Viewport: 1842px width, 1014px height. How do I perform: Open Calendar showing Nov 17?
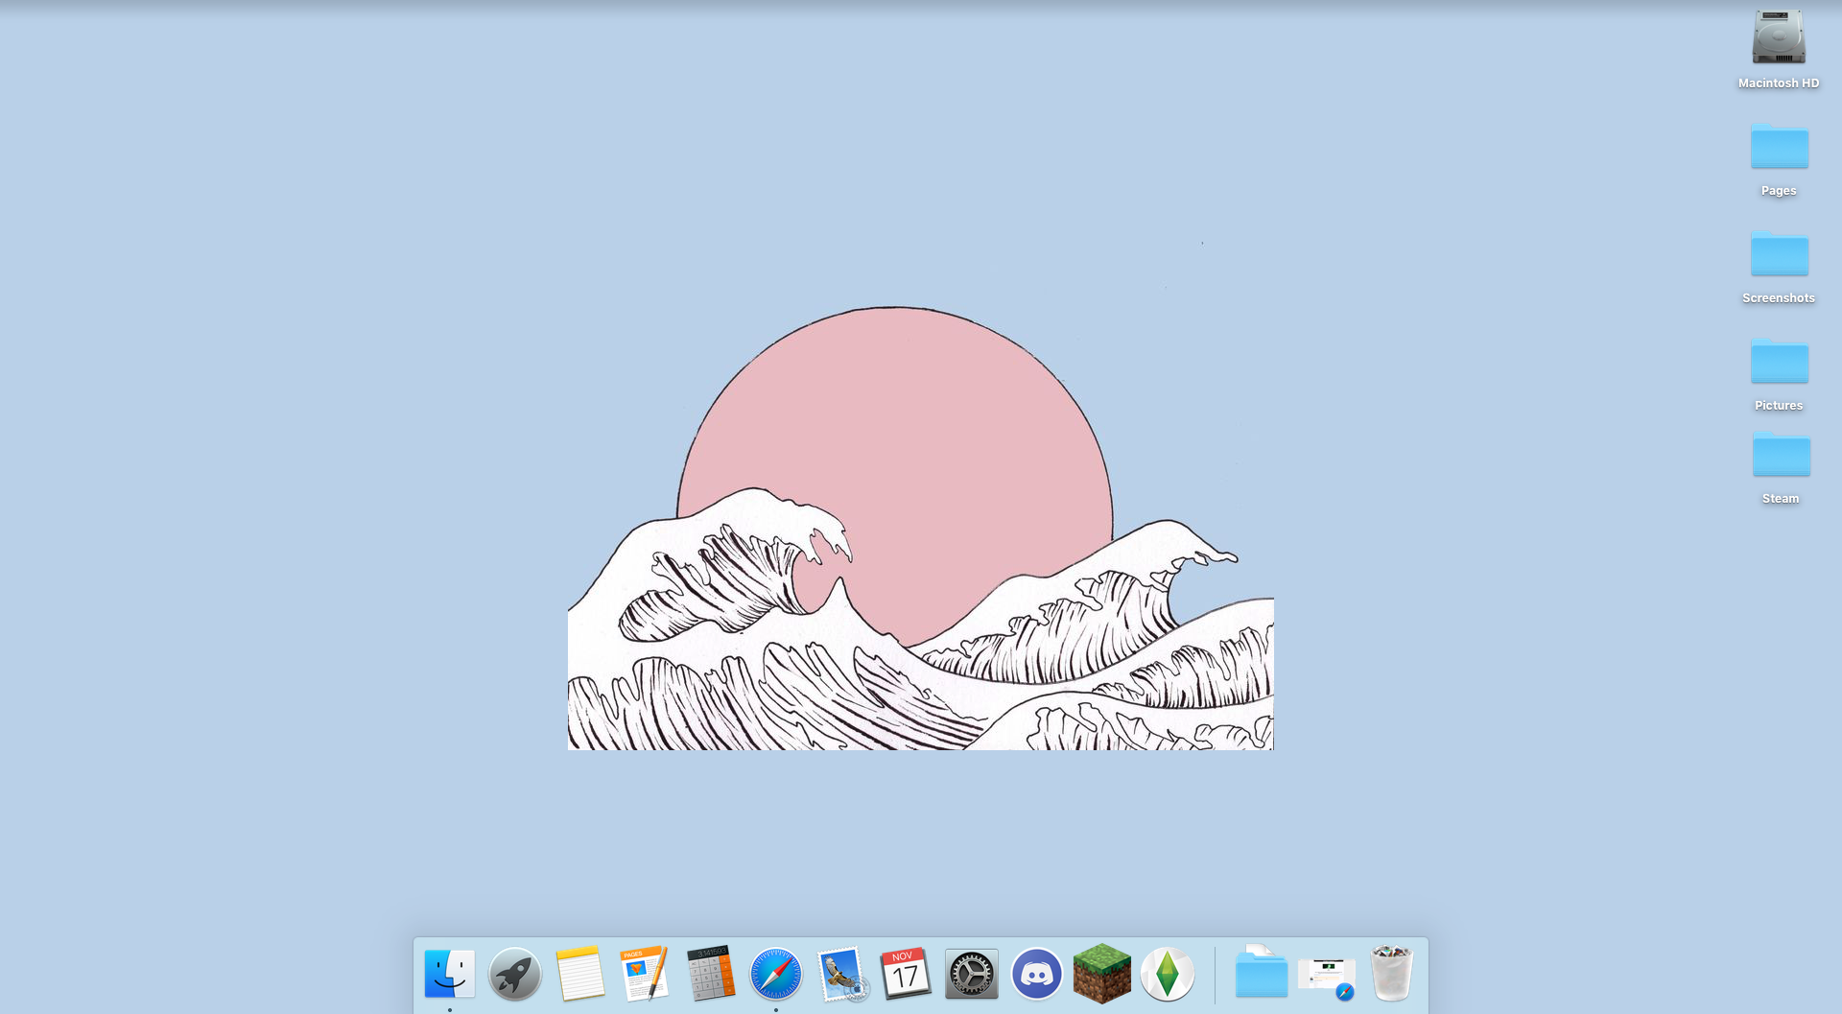click(x=906, y=974)
